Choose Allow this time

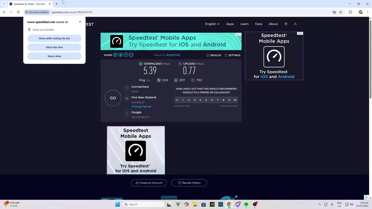[x=54, y=47]
